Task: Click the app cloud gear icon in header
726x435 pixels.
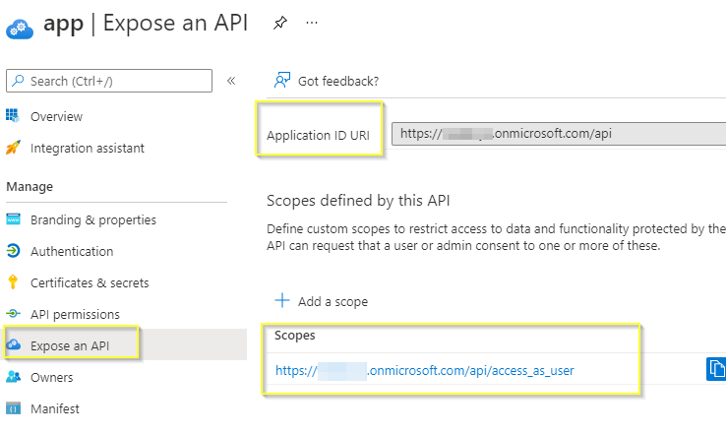Action: (20, 29)
